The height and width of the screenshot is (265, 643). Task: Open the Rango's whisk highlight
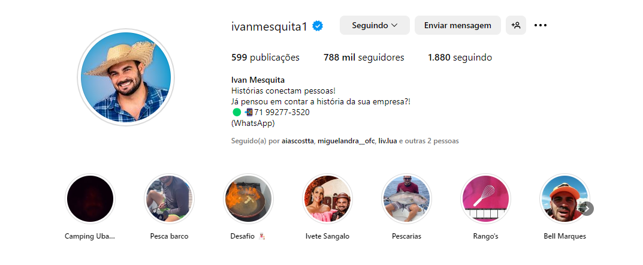coord(485,199)
